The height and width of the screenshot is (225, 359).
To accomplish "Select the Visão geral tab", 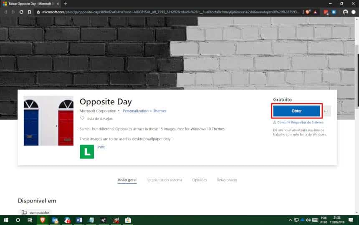I will [x=127, y=180].
